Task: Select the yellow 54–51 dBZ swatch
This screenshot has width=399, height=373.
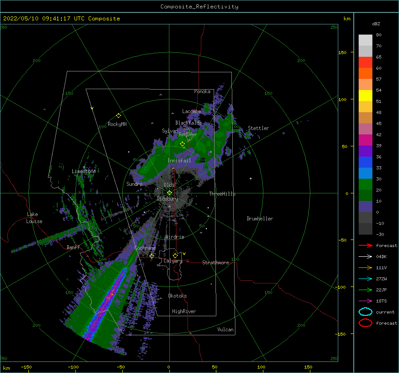Action: tap(365, 96)
